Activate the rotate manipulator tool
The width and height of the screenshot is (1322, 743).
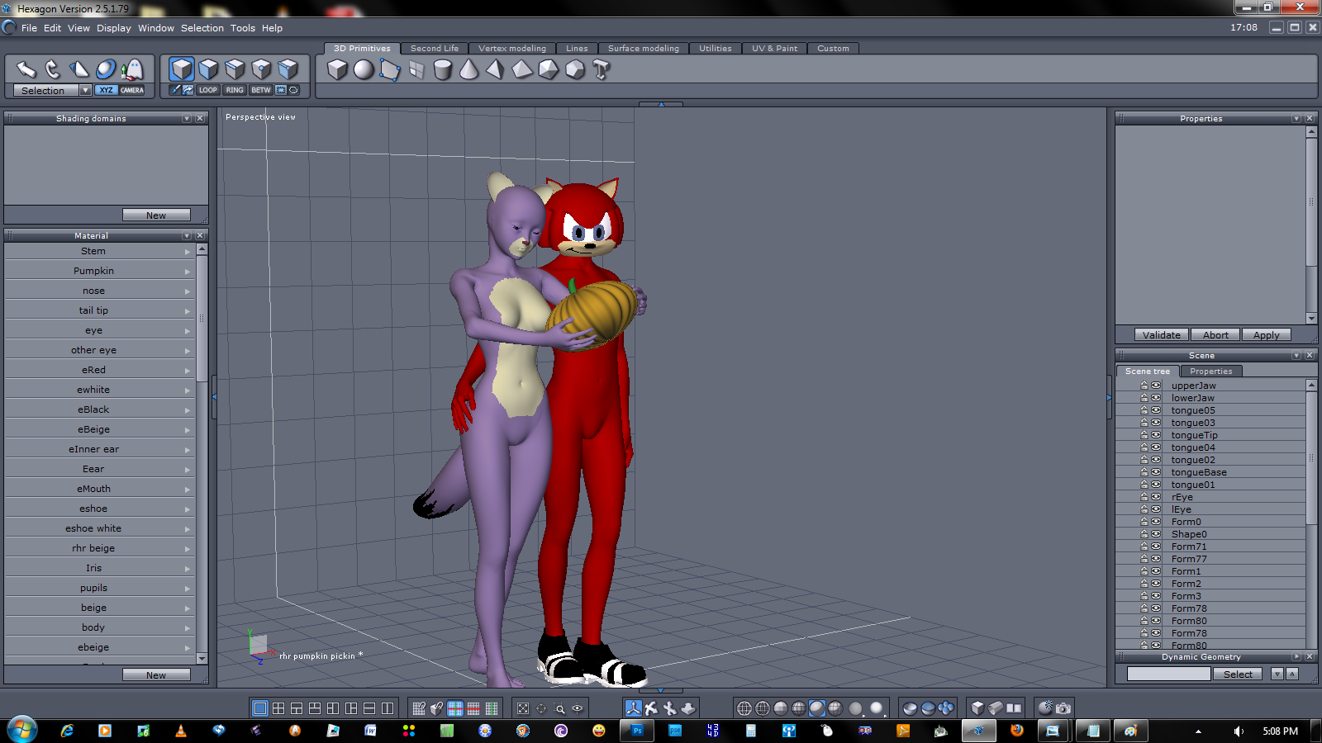pyautogui.click(x=53, y=69)
